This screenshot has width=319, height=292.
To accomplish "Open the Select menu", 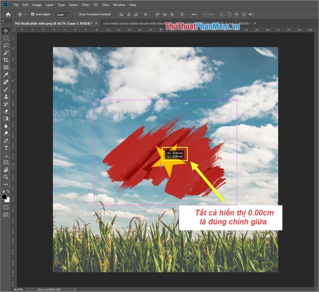I will 73,5.
